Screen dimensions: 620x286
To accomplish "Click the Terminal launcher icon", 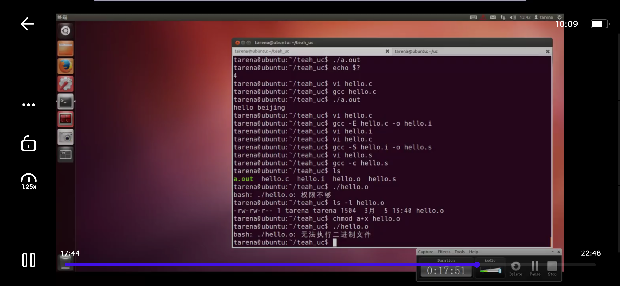I will click(x=65, y=101).
